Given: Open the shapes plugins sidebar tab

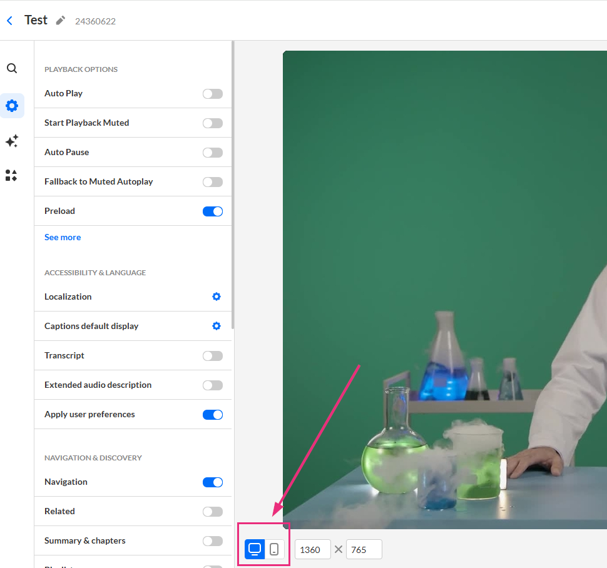Looking at the screenshot, I should 11,175.
